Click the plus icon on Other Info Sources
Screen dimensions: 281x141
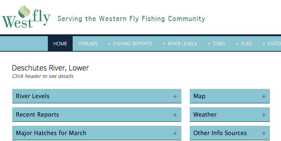tap(264, 133)
